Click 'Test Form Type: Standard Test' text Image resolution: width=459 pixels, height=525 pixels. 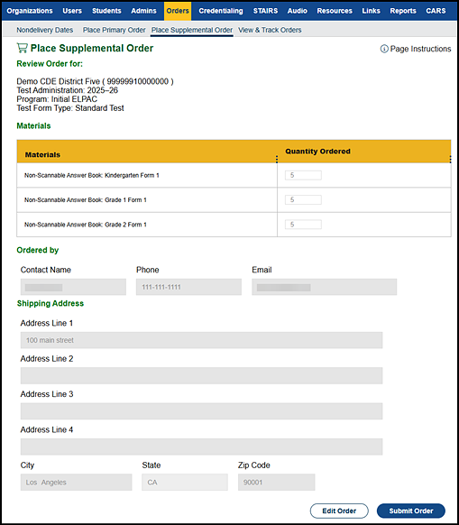pyautogui.click(x=70, y=108)
